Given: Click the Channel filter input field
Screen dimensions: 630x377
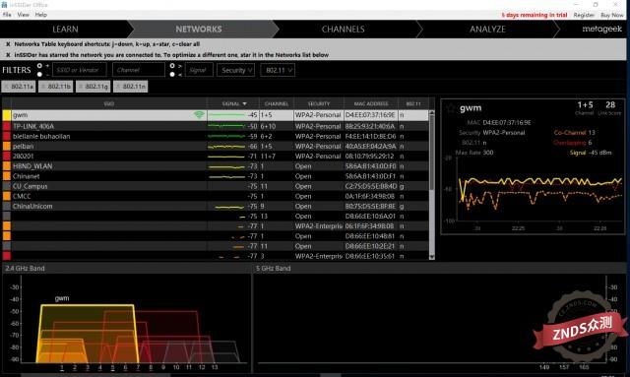Looking at the screenshot, I should [x=139, y=70].
